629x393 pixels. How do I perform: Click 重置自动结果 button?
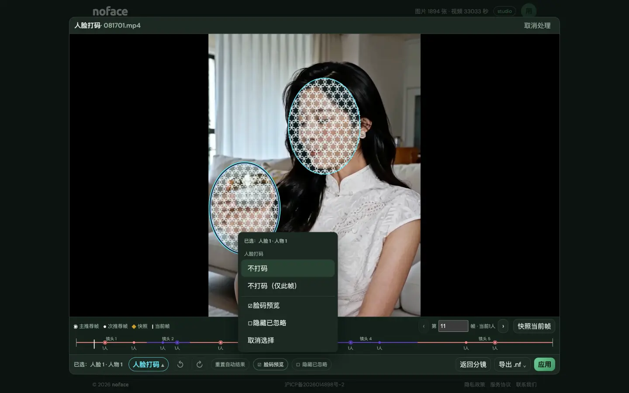230,364
